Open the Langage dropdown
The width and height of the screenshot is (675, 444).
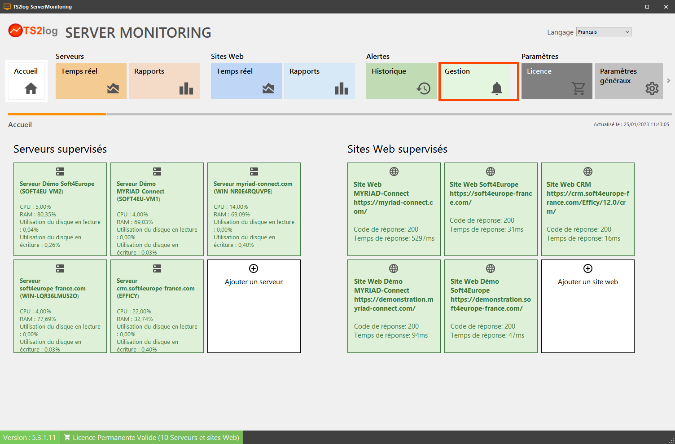pyautogui.click(x=604, y=32)
